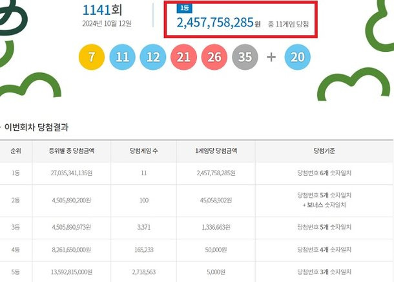394x282 pixels.
Task: Click the winner count 165,233
Action: pyautogui.click(x=144, y=250)
